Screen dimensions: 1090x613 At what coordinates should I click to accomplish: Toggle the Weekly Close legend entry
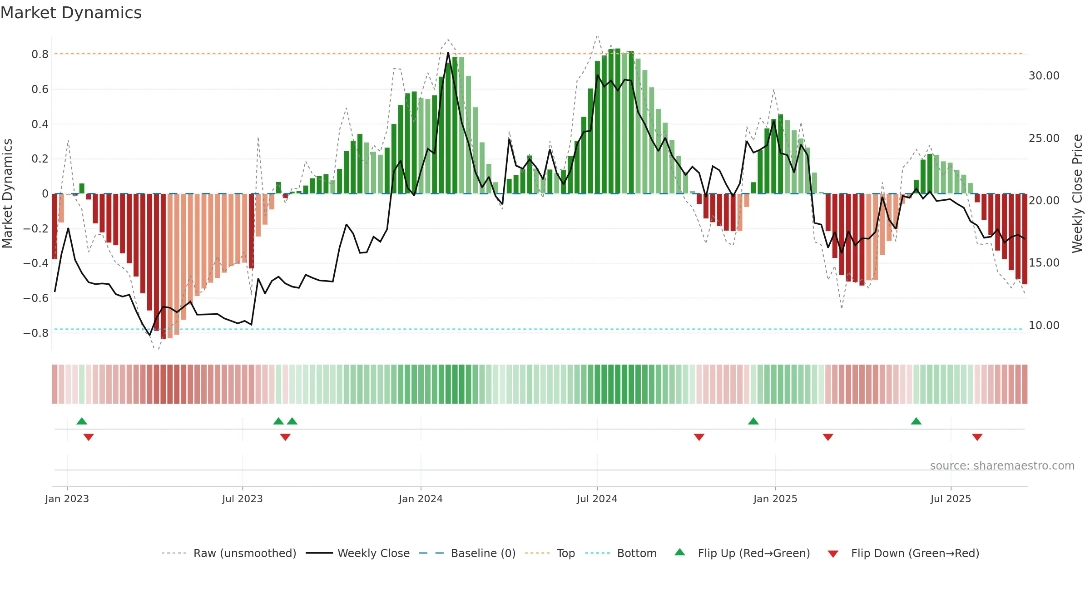tap(358, 553)
